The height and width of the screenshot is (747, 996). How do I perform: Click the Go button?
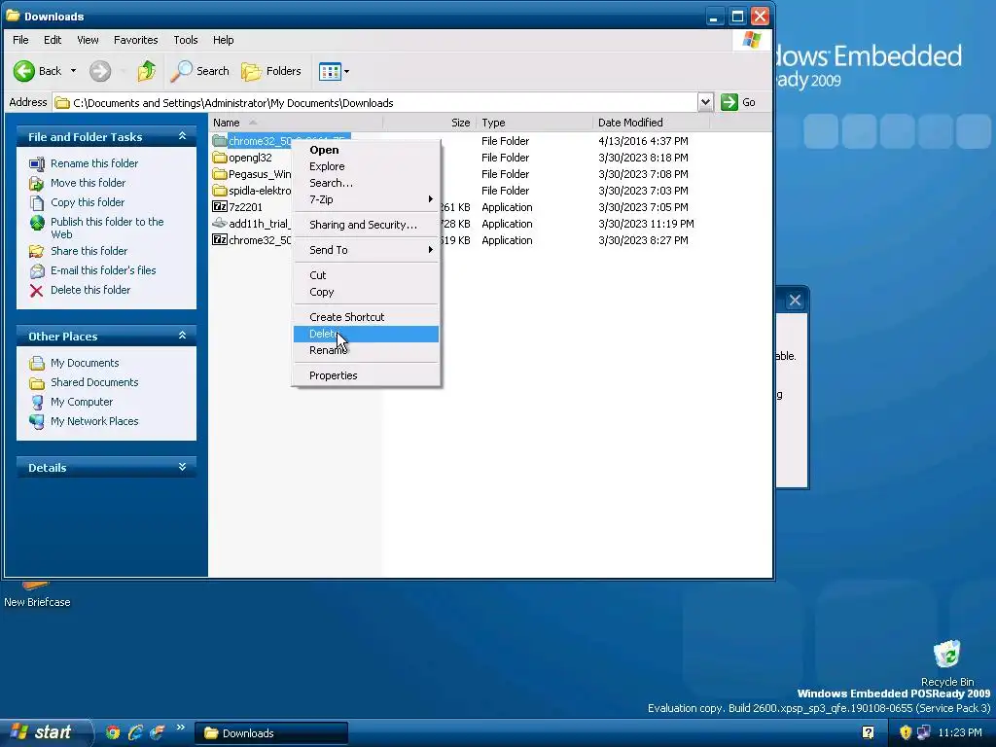[x=738, y=102]
